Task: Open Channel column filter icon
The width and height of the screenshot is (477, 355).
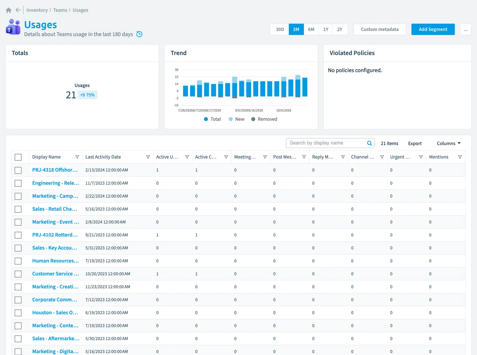Action: coord(382,157)
